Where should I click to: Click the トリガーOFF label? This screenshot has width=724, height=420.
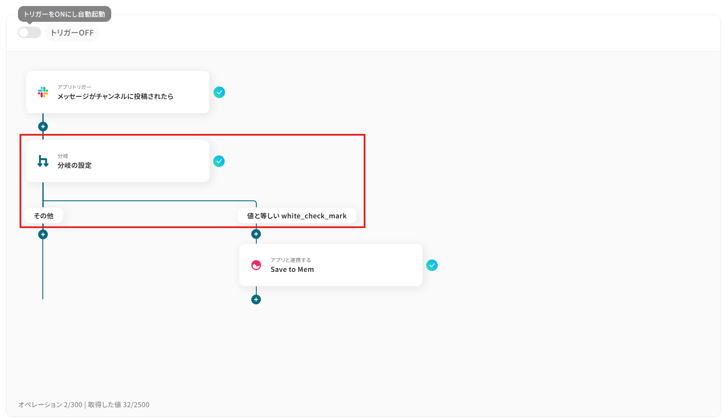72,33
